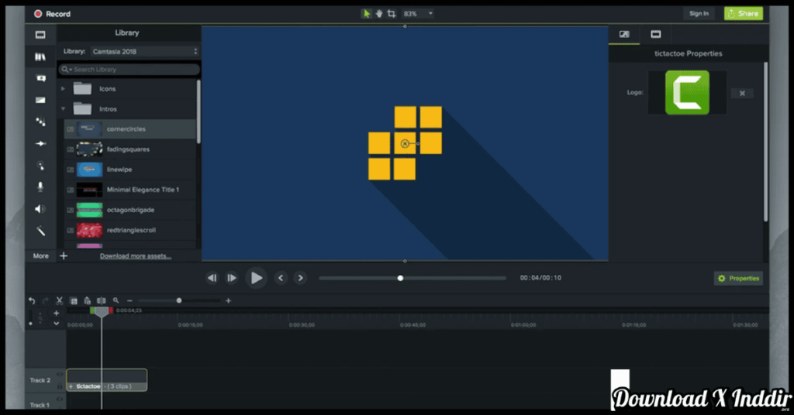Screen dimensions: 794x415
Task: Toggle Track 1 visibility eye
Action: (x=60, y=400)
